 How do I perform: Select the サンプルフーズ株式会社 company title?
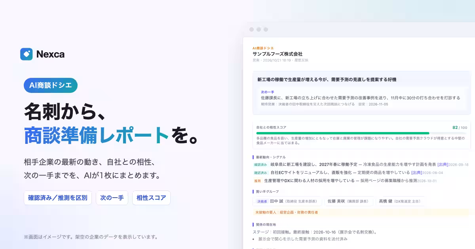(x=277, y=54)
